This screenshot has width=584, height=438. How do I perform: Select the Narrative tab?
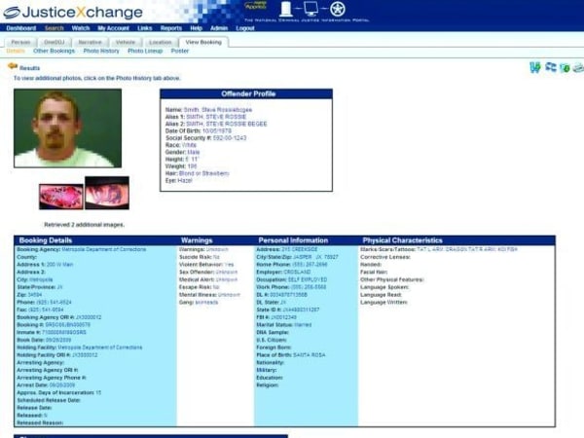pyautogui.click(x=91, y=42)
